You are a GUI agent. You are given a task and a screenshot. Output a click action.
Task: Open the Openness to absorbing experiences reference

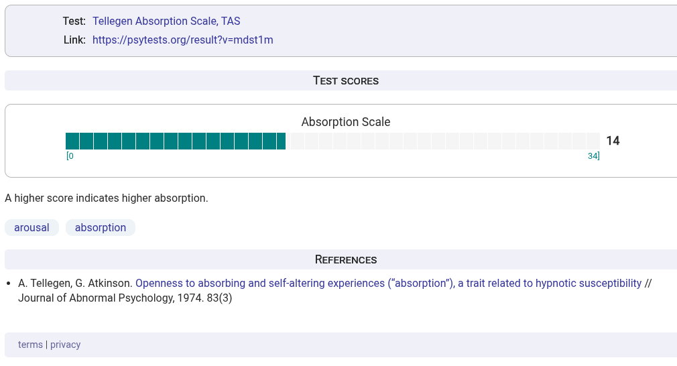(389, 283)
